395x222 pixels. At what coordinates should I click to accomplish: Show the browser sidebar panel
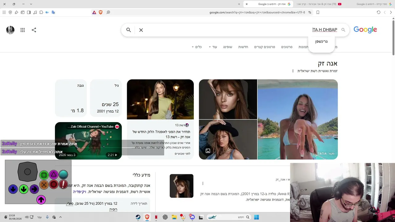coord(29,12)
